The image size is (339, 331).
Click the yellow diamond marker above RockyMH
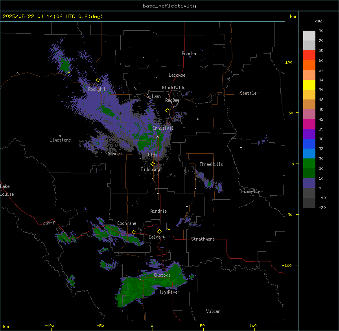[x=98, y=80]
